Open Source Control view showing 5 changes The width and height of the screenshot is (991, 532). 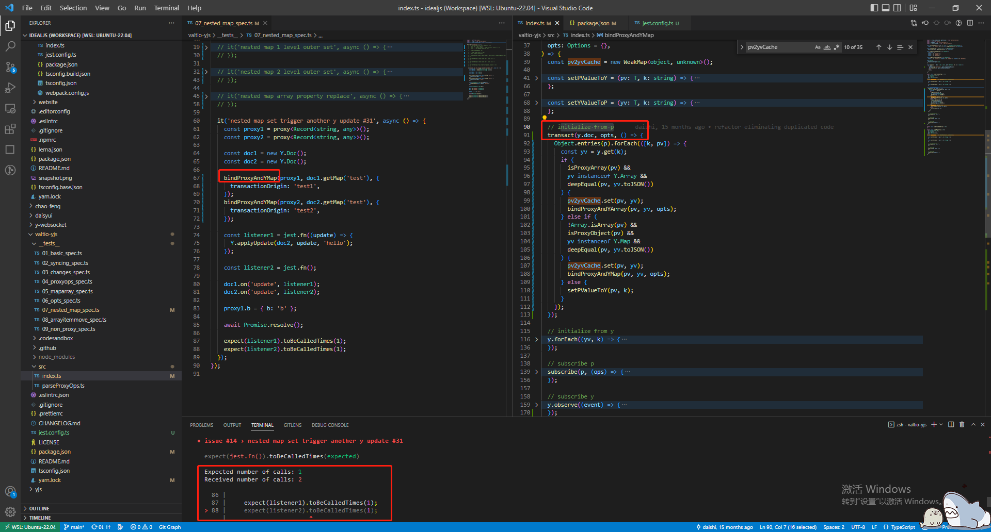(11, 67)
